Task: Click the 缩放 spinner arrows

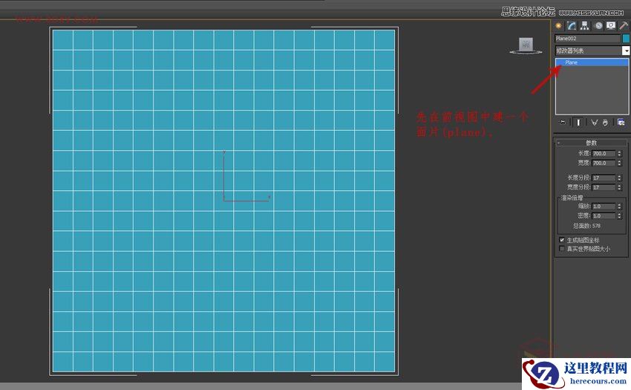Action: pos(620,207)
